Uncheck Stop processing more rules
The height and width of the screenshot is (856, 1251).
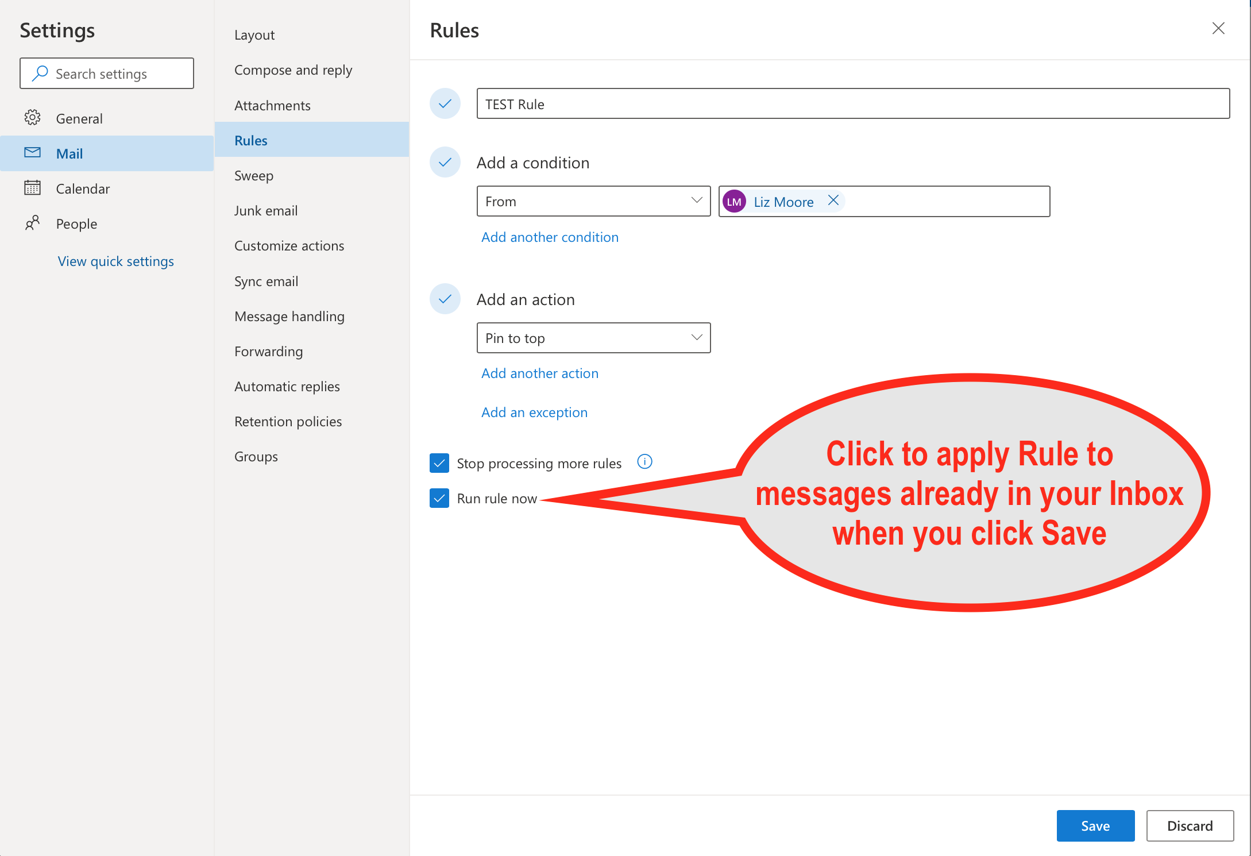tap(439, 463)
